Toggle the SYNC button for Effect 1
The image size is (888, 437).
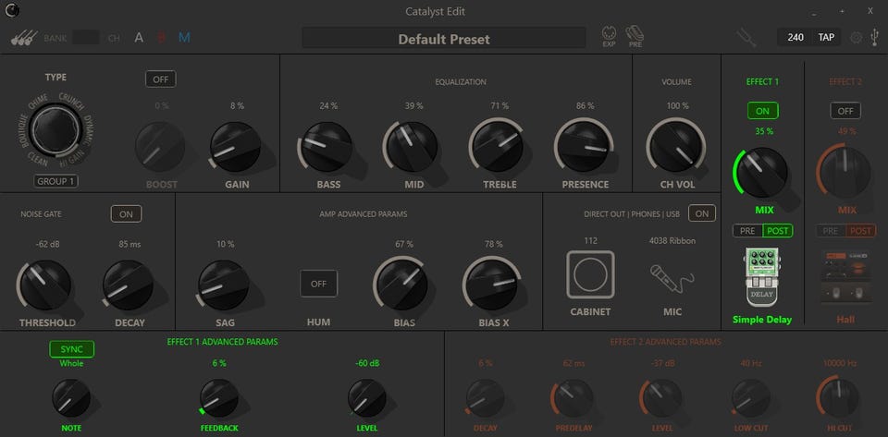tap(72, 349)
